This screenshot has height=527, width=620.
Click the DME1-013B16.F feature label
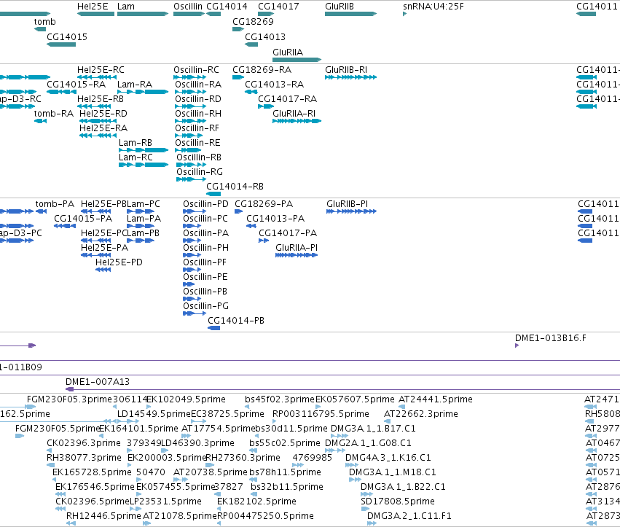550,338
